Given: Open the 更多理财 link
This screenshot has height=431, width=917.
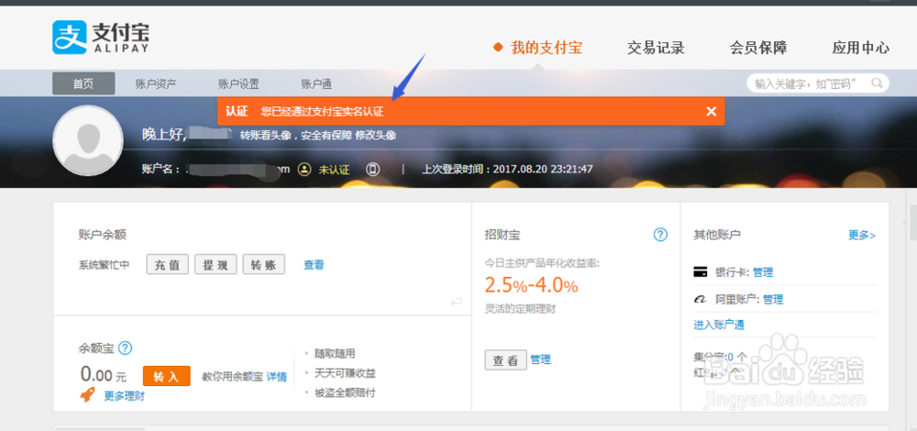Looking at the screenshot, I should (125, 396).
